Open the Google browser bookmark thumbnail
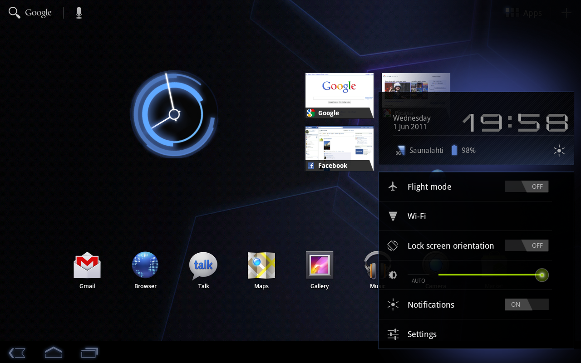 [x=339, y=96]
